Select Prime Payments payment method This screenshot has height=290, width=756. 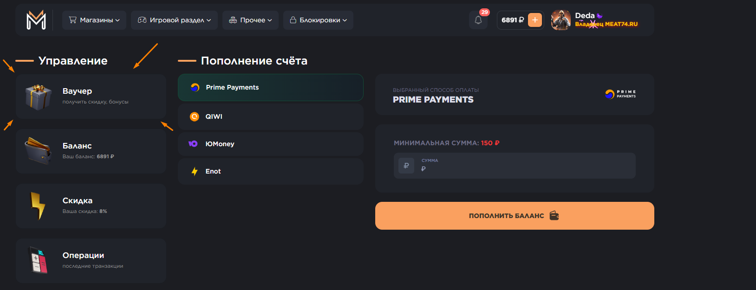pos(270,87)
